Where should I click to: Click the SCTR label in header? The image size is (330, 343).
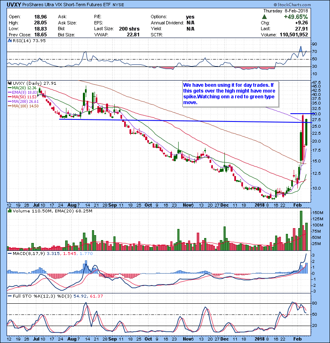pyautogui.click(x=157, y=35)
